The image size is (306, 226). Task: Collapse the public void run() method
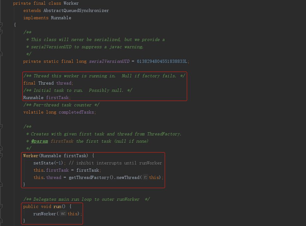pyautogui.click(x=1, y=206)
